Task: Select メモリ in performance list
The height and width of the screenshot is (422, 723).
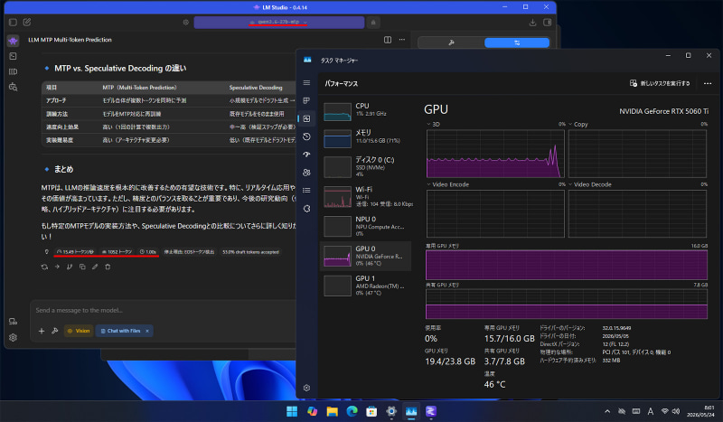Action: click(366, 138)
